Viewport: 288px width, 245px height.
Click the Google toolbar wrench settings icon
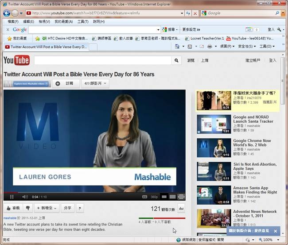[x=279, y=29]
